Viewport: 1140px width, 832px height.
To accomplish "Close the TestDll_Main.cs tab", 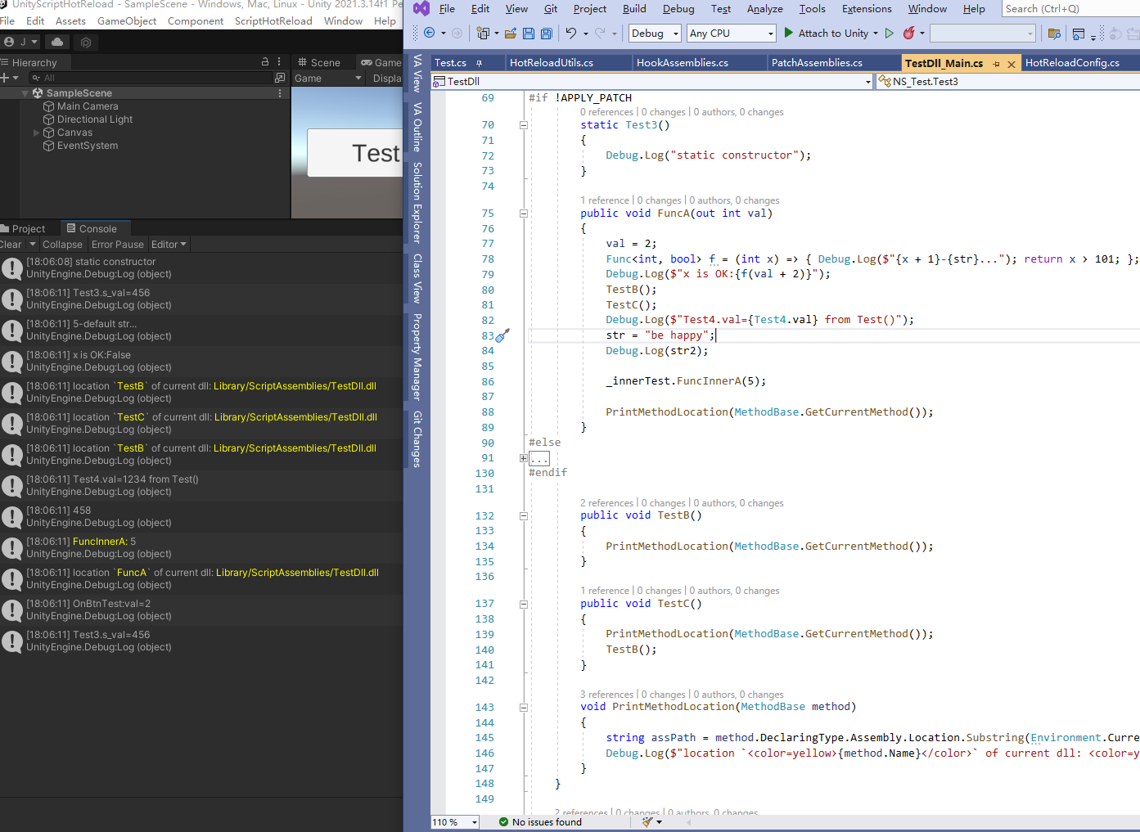I will point(1012,64).
